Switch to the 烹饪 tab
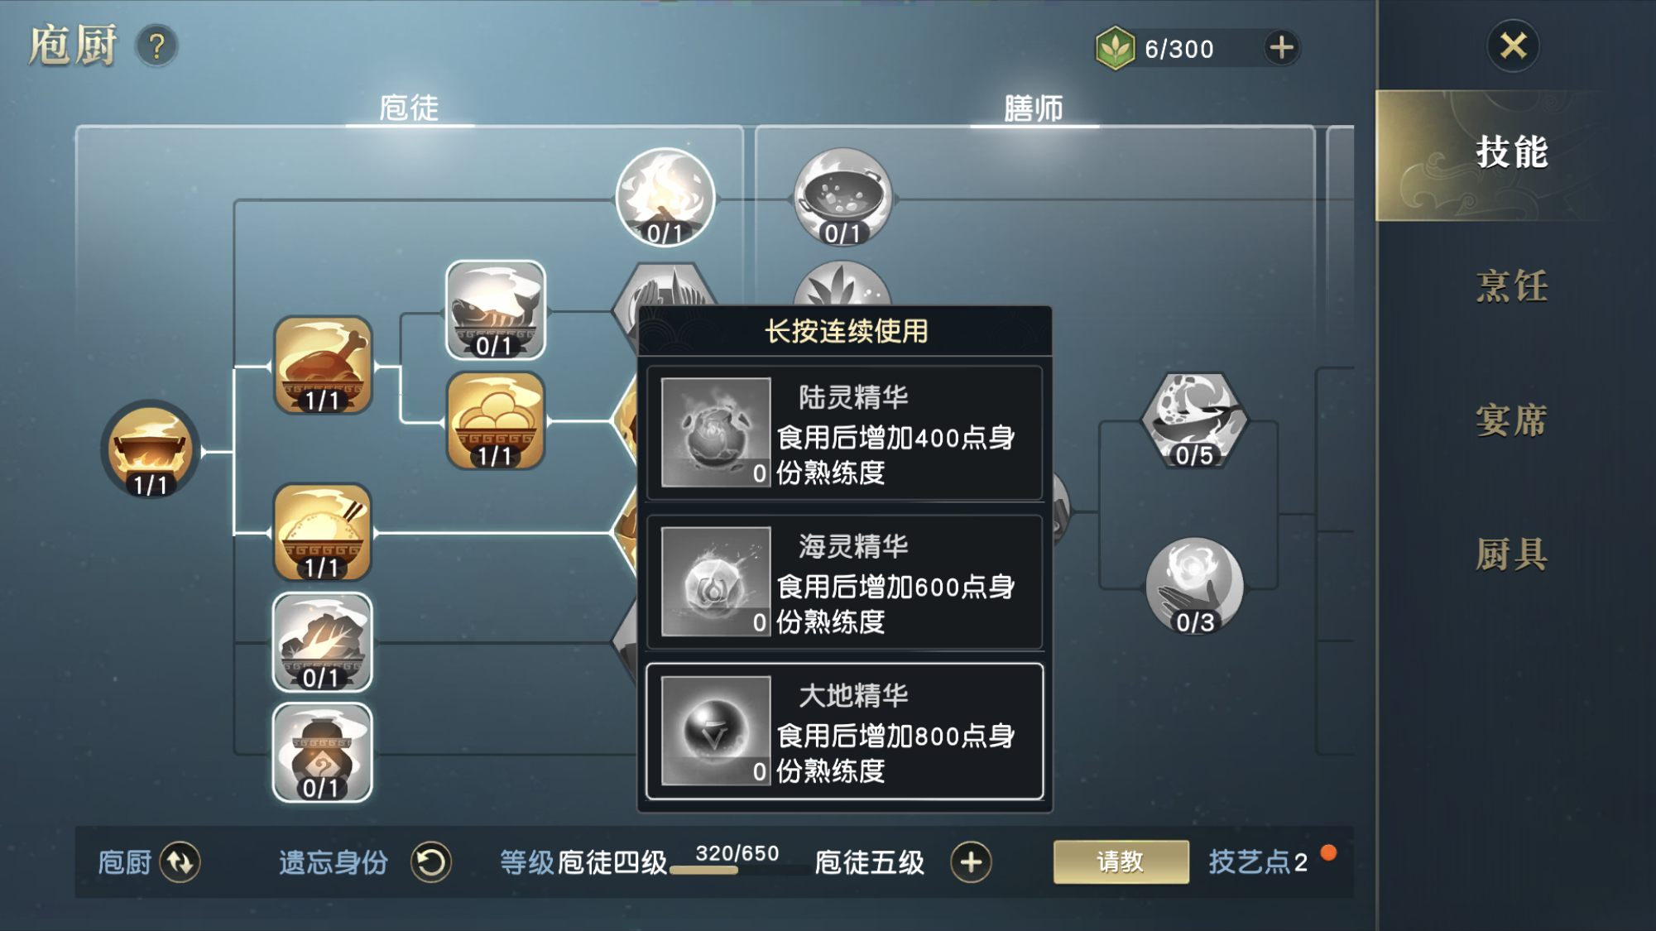 coord(1511,286)
